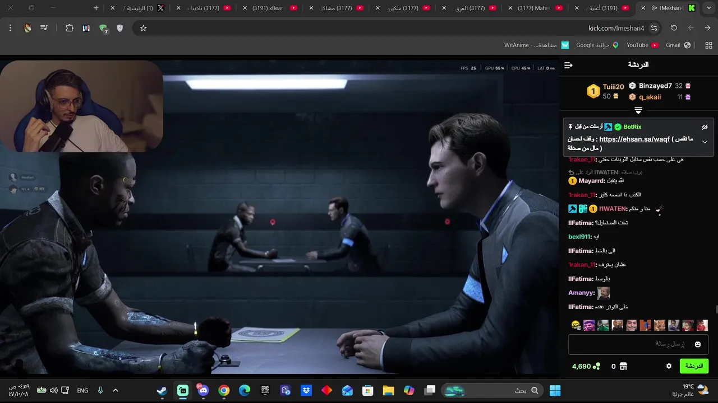Open the Chrome three-dot menu
The height and width of the screenshot is (403, 718).
coord(10,28)
